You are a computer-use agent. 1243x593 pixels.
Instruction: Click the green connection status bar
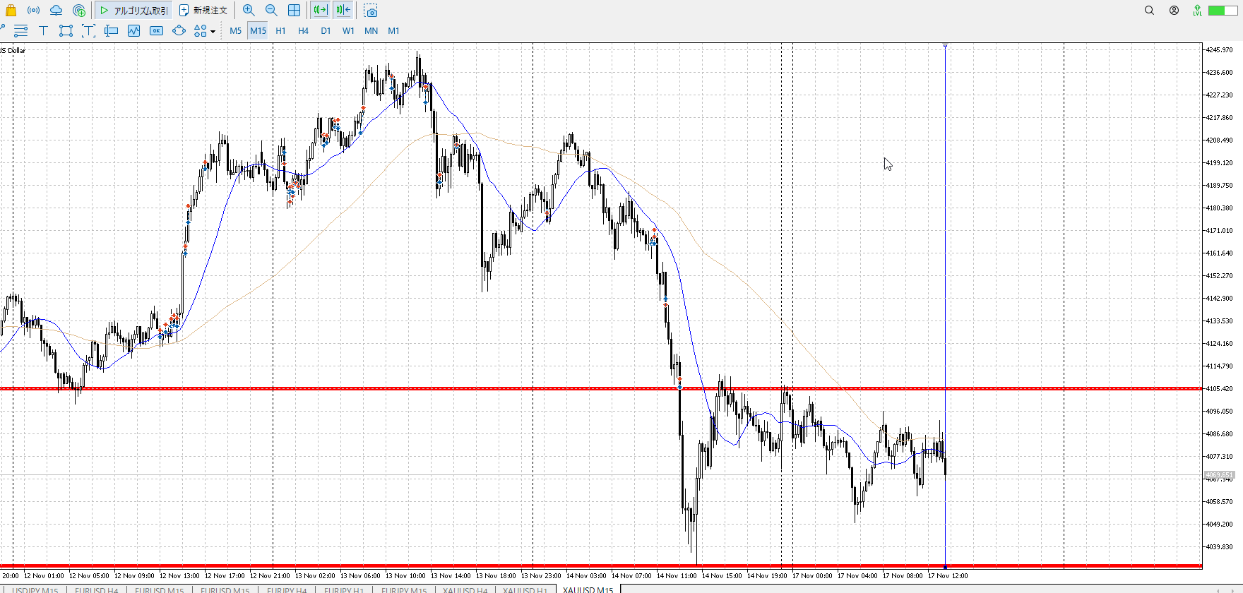tap(1221, 11)
